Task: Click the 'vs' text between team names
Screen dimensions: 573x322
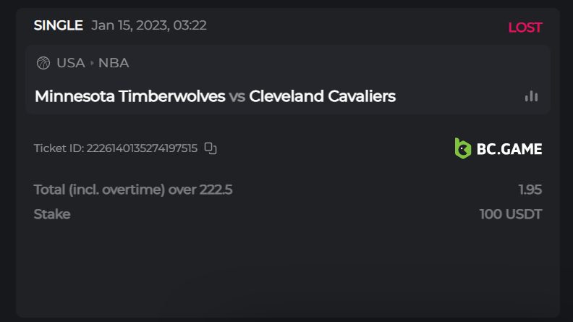Action: coord(237,96)
